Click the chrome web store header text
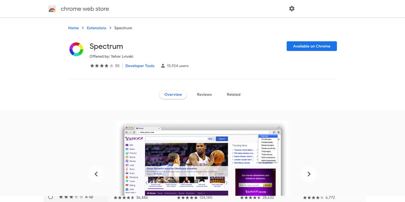 coord(85,9)
